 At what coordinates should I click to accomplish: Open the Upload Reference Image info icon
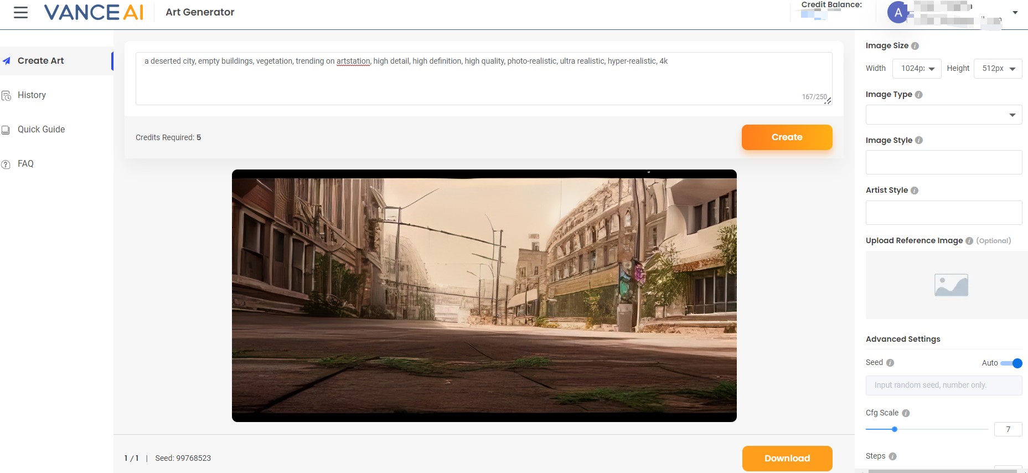(969, 241)
